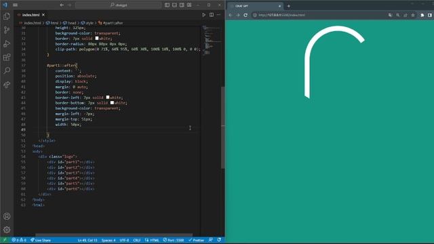Close the index.html editor tab

pos(43,15)
